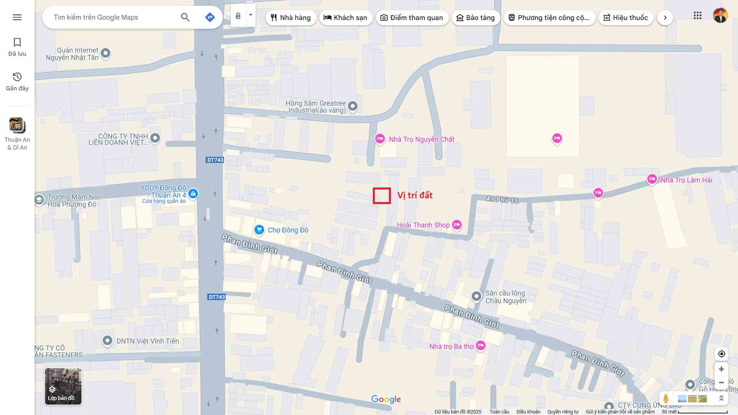Open the Saved places (Đã lưu) panel
This screenshot has width=738, height=415.
17,46
